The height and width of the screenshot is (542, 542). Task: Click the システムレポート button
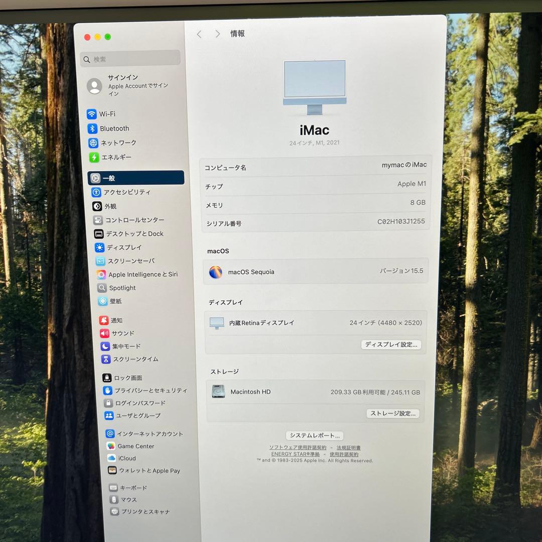[x=314, y=435]
